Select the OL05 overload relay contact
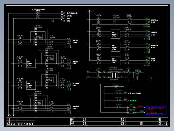This screenshot has height=131, width=174. (x=129, y=22)
